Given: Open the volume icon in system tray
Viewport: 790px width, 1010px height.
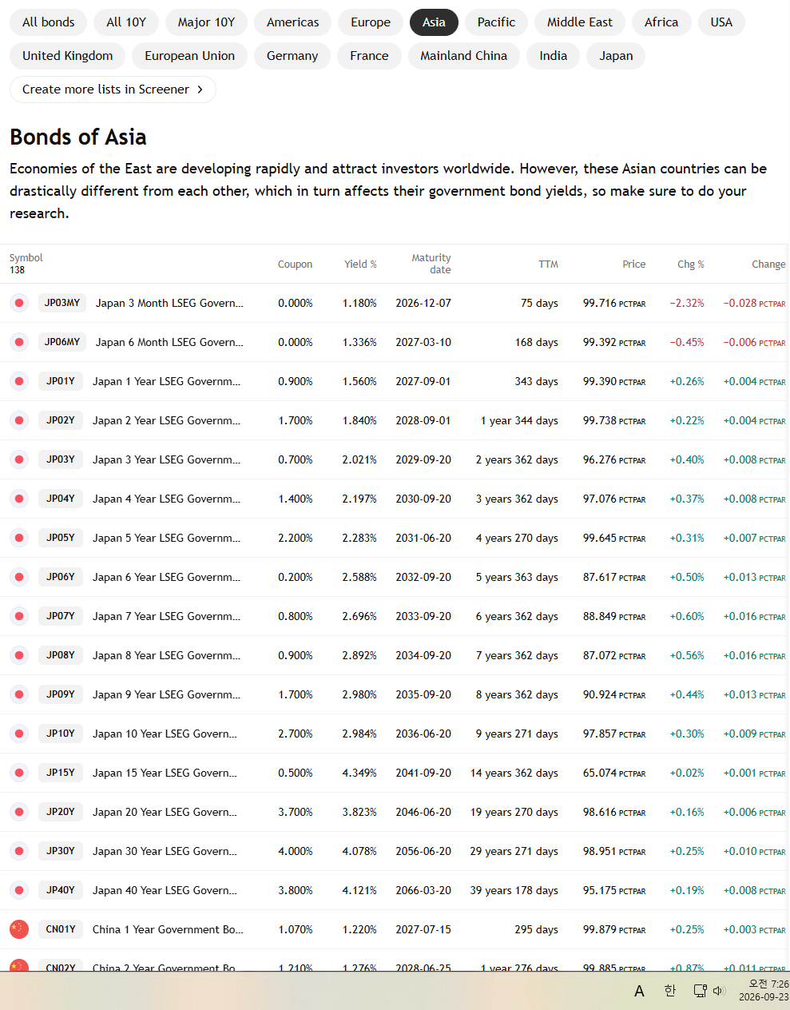Looking at the screenshot, I should (718, 991).
